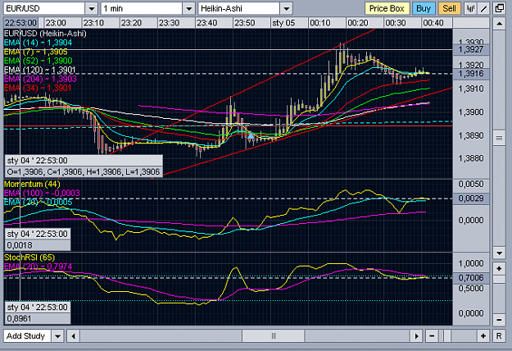
Task: Click the horizontal scrollbar thumb
Action: (274, 336)
